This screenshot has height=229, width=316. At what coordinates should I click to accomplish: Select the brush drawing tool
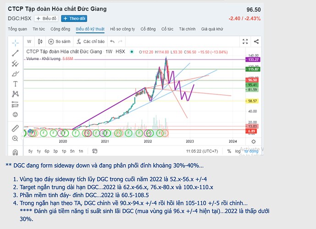click(15, 74)
